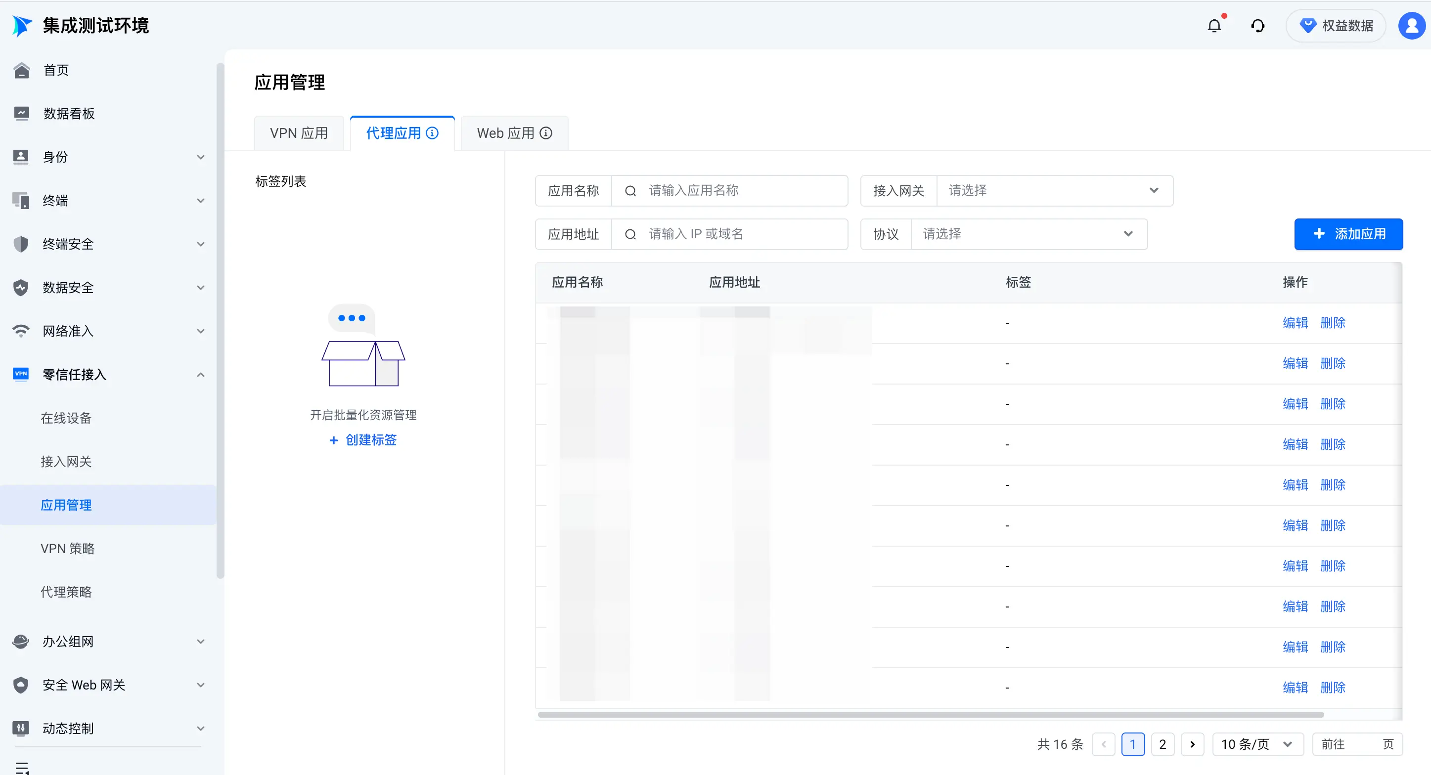Open the 接入网关 filter dropdown
Screen dimensions: 1431x775
pos(1055,190)
